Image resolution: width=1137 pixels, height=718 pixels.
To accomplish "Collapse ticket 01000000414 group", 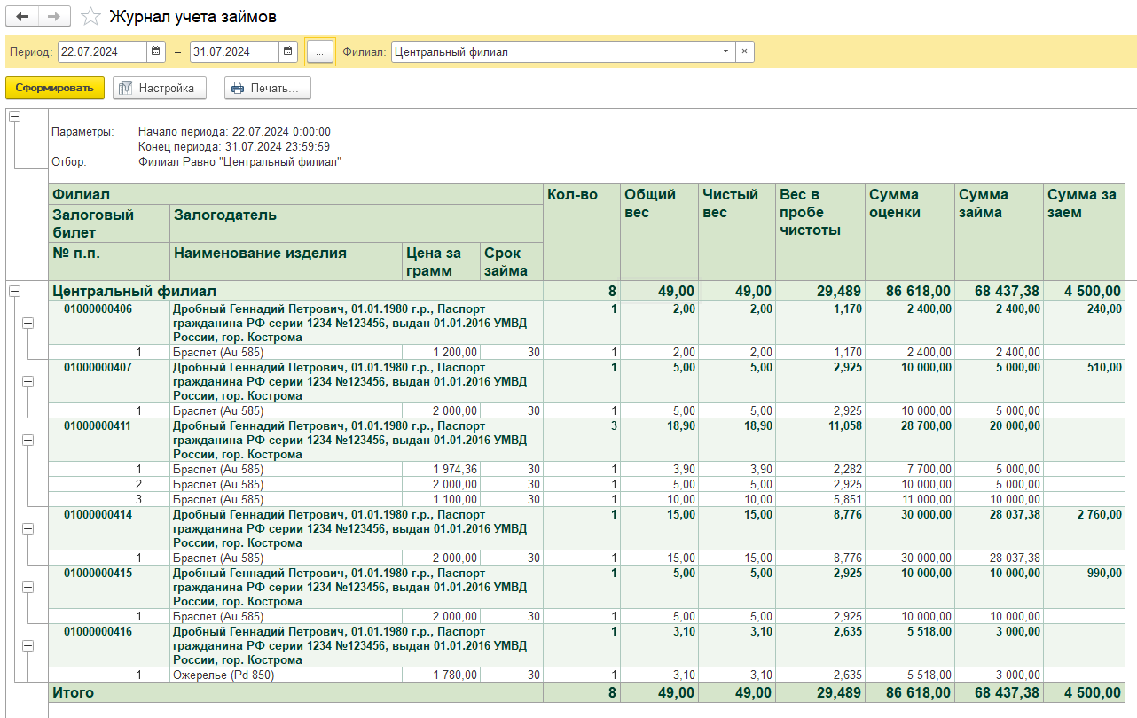I will pyautogui.click(x=27, y=528).
